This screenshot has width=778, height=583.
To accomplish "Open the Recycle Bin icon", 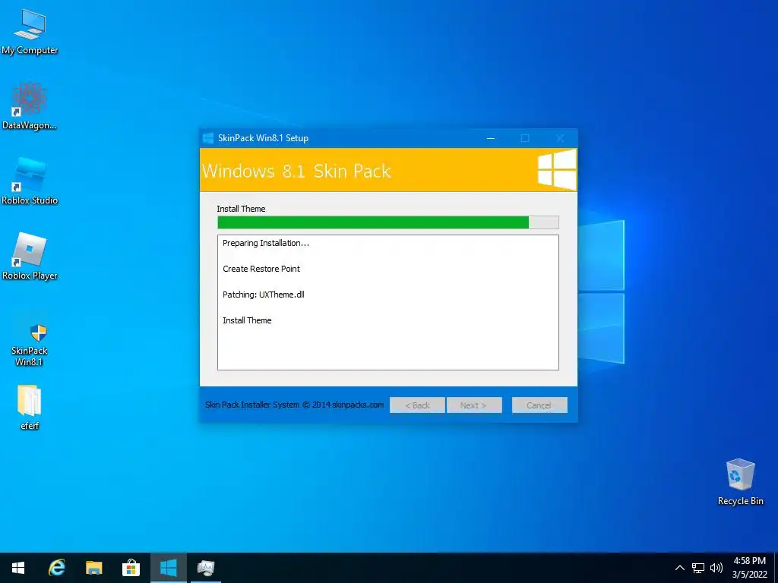I will pyautogui.click(x=740, y=482).
